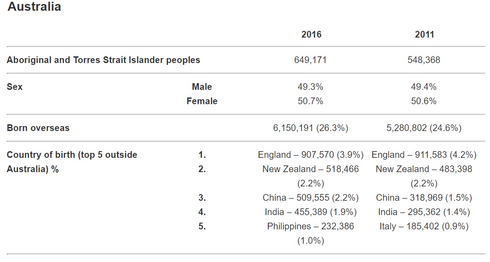Click the China – 509,555 (2.2%) entry
Image resolution: width=490 pixels, height=262 pixels.
[310, 198]
